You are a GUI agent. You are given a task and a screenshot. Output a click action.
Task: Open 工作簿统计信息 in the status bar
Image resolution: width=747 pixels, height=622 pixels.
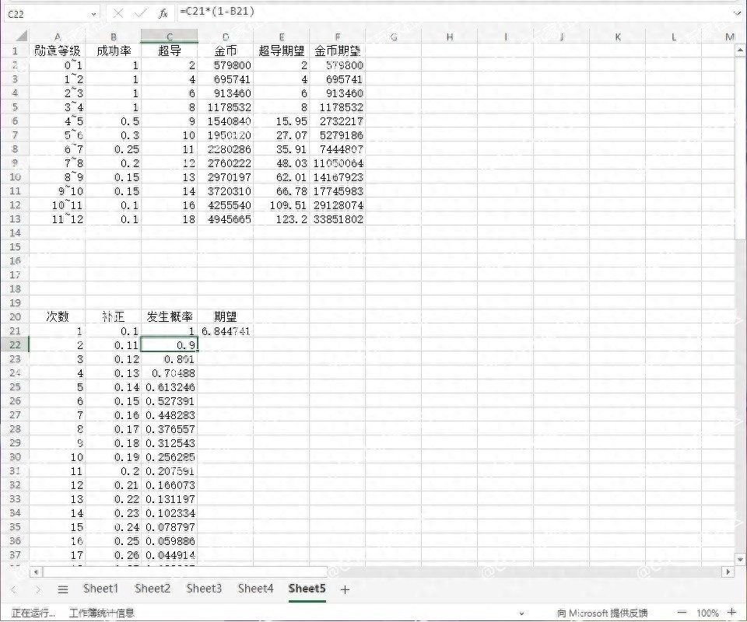102,613
